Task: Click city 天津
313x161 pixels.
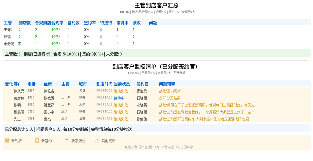Action: tap(82, 104)
